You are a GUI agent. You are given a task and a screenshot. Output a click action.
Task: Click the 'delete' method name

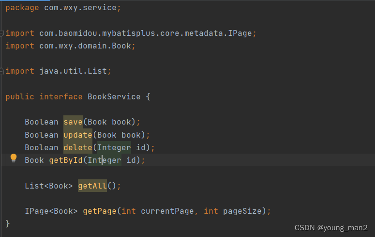click(78, 148)
